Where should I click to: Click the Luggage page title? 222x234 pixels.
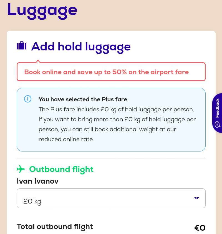pos(42,11)
